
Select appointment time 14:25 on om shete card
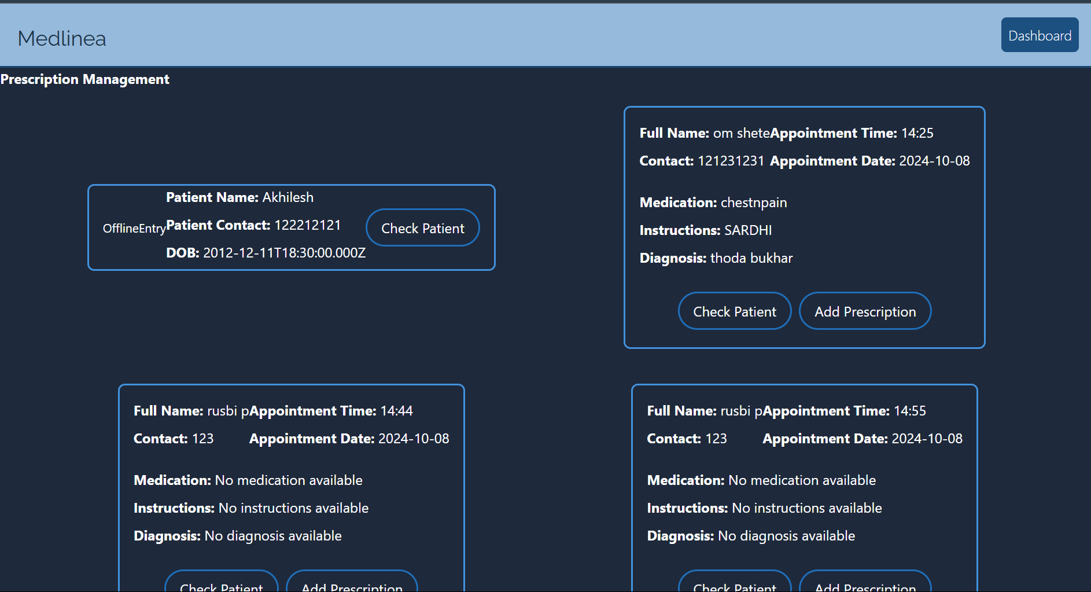[917, 133]
